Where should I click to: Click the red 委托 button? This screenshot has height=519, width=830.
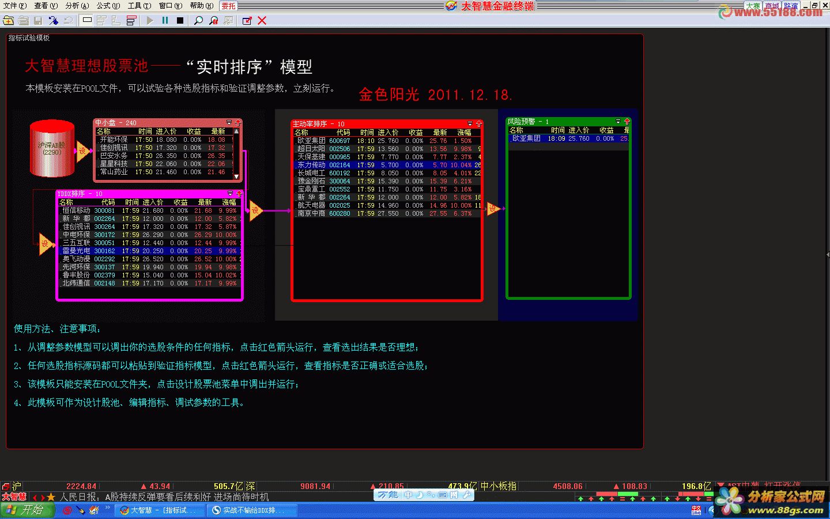[229, 6]
